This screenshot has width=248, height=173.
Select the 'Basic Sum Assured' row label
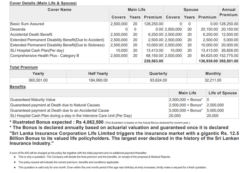pyautogui.click(x=27, y=24)
